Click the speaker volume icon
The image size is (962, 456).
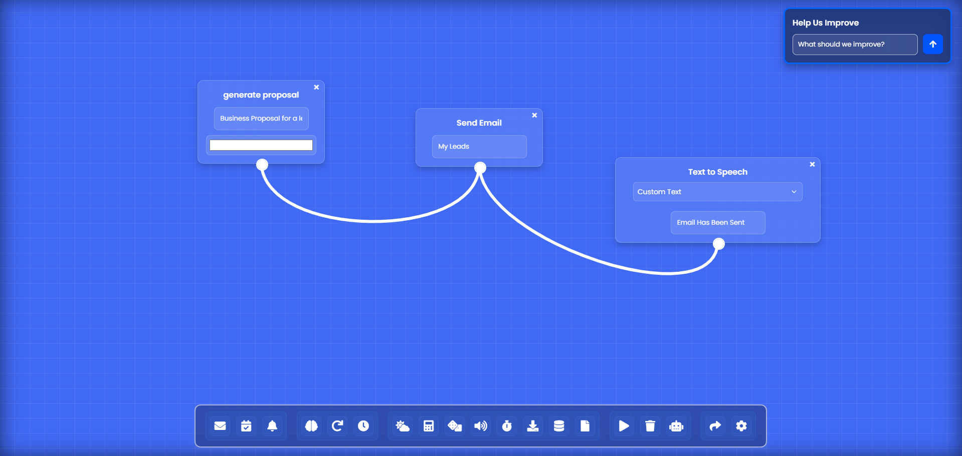(481, 426)
